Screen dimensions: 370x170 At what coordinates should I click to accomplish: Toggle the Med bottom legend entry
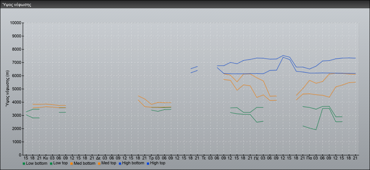83,163
